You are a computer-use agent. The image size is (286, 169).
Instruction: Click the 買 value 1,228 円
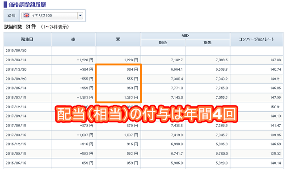(x=131, y=60)
